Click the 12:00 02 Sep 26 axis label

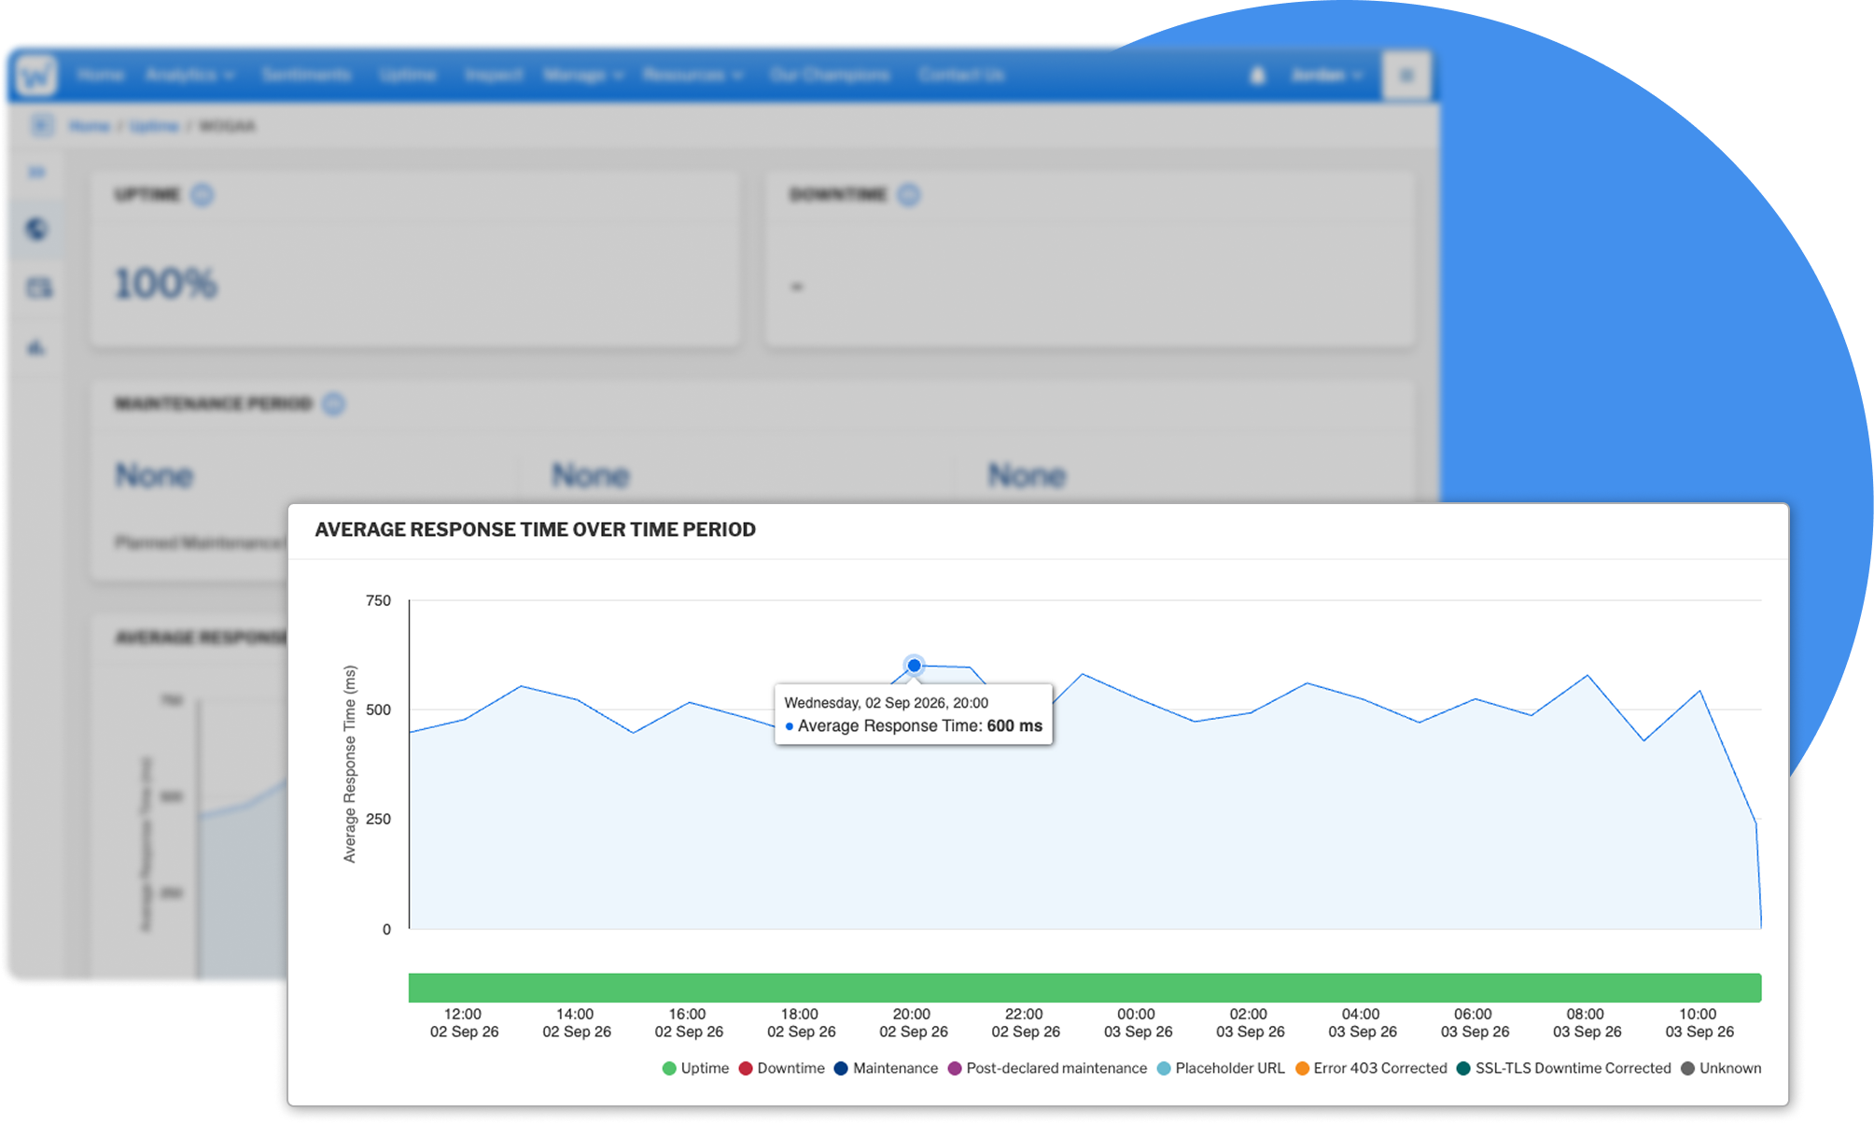tap(464, 1023)
